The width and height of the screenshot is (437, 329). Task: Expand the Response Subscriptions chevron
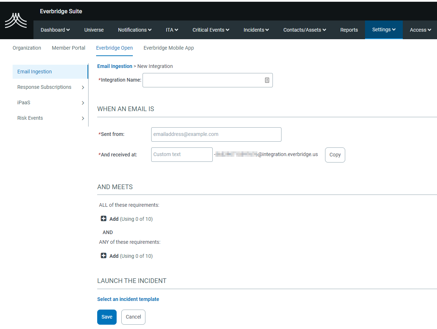(x=83, y=87)
